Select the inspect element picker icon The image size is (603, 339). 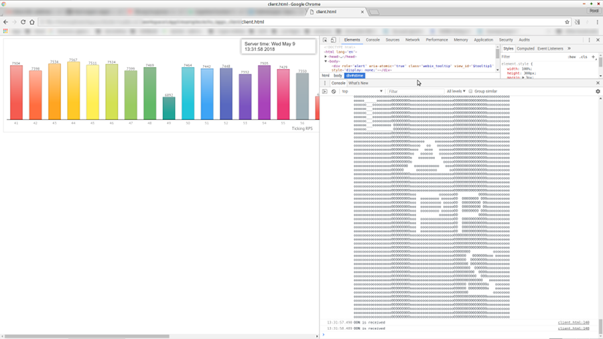[325, 40]
